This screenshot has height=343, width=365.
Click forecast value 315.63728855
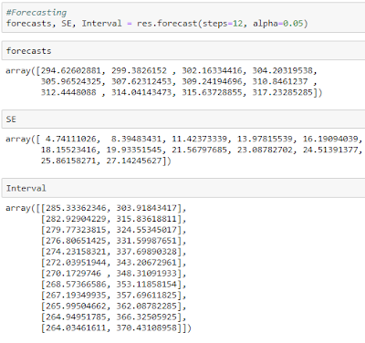click(212, 92)
